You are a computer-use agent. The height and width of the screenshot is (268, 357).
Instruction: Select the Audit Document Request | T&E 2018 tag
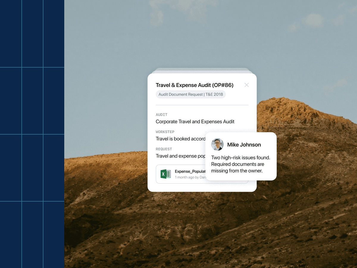click(191, 94)
